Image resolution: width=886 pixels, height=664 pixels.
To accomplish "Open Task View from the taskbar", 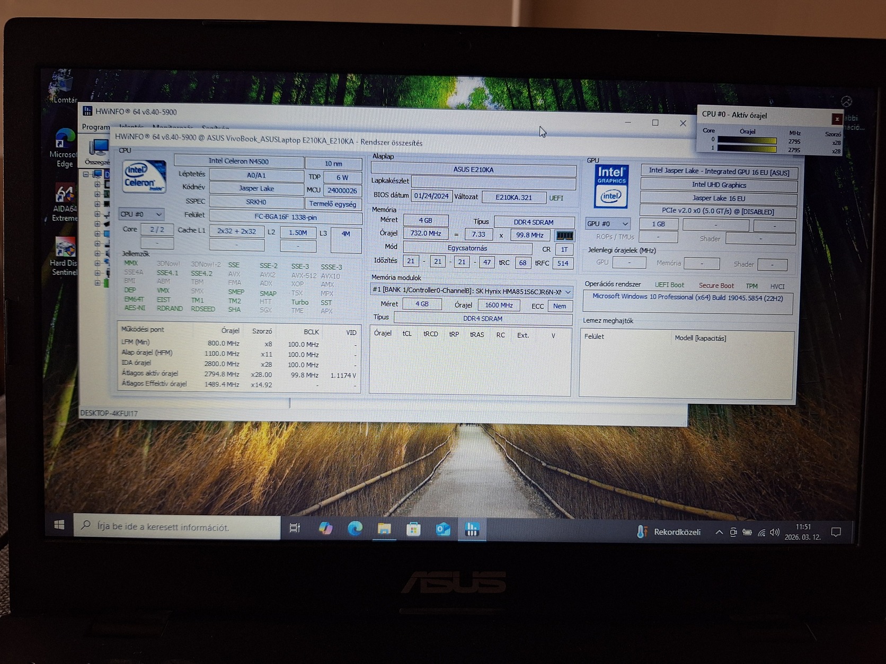I will point(295,528).
